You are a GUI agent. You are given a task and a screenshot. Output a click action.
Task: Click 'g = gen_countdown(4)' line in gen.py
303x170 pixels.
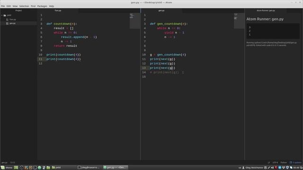168,55
